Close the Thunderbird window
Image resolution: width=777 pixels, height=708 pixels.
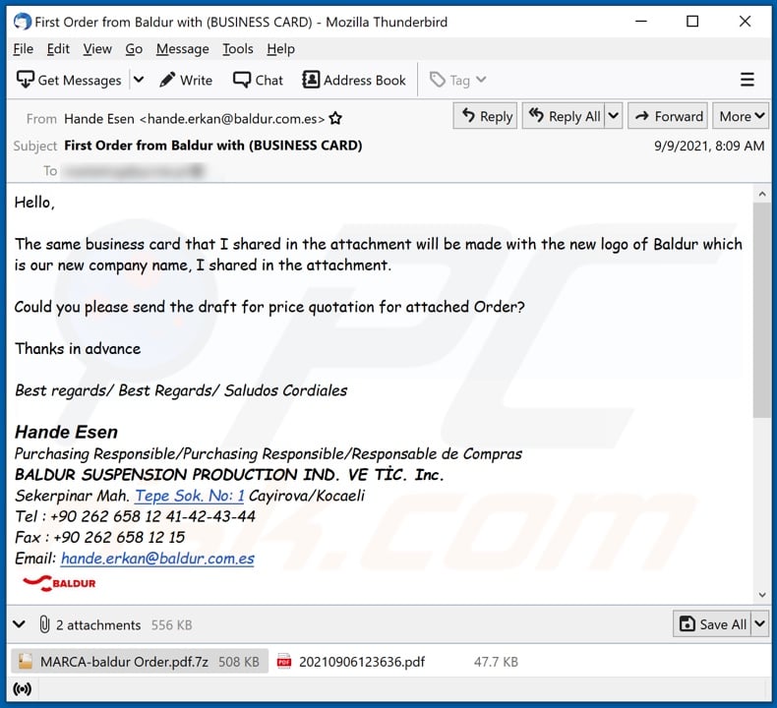pos(745,22)
